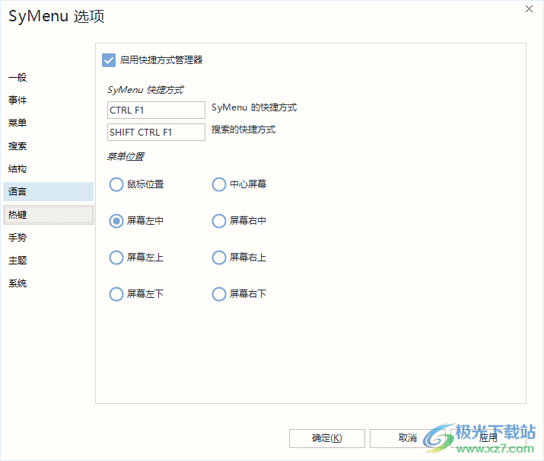Image resolution: width=544 pixels, height=461 pixels.
Task: Select 屏幕右上 radio option
Action: coord(219,258)
